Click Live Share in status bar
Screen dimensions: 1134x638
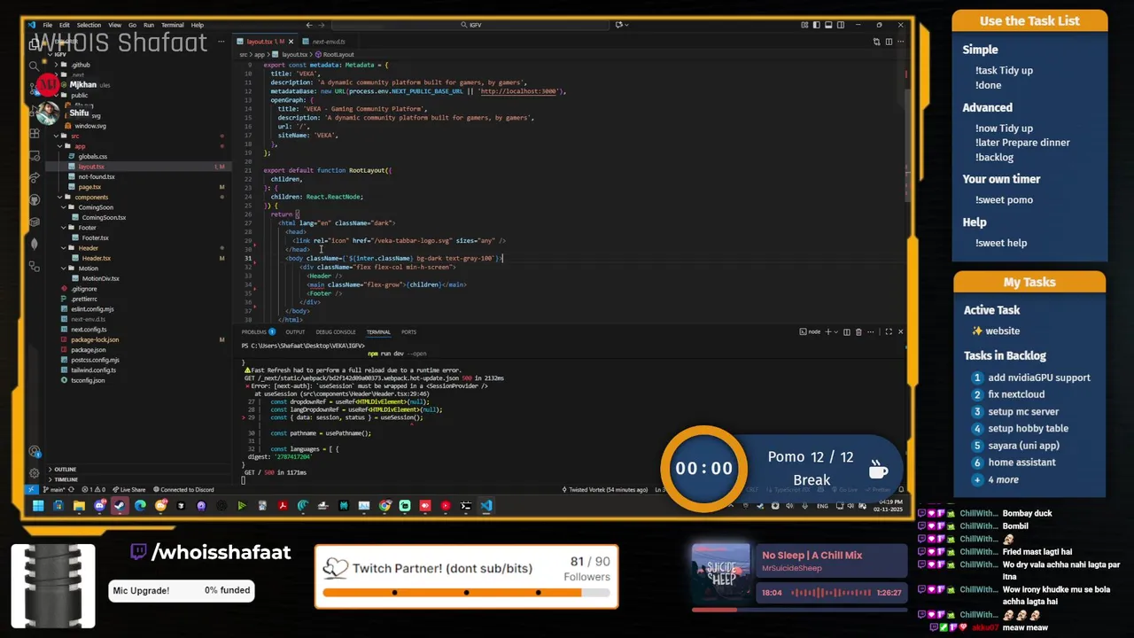click(128, 489)
